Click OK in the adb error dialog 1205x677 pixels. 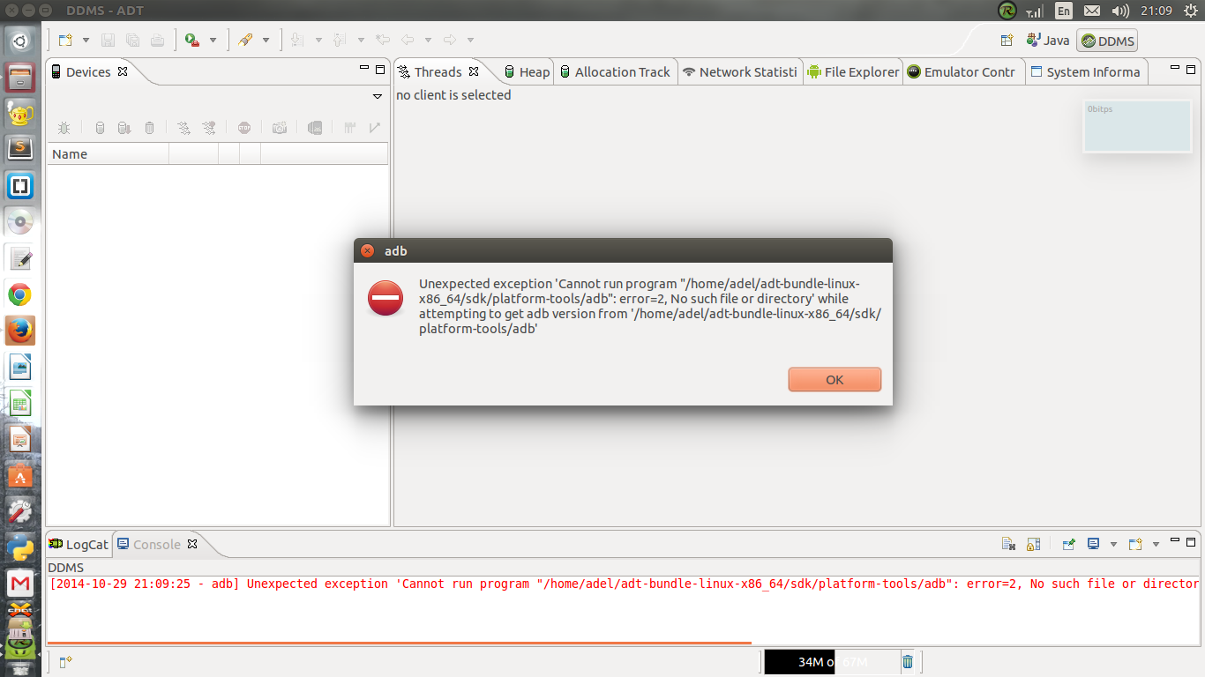pos(835,379)
